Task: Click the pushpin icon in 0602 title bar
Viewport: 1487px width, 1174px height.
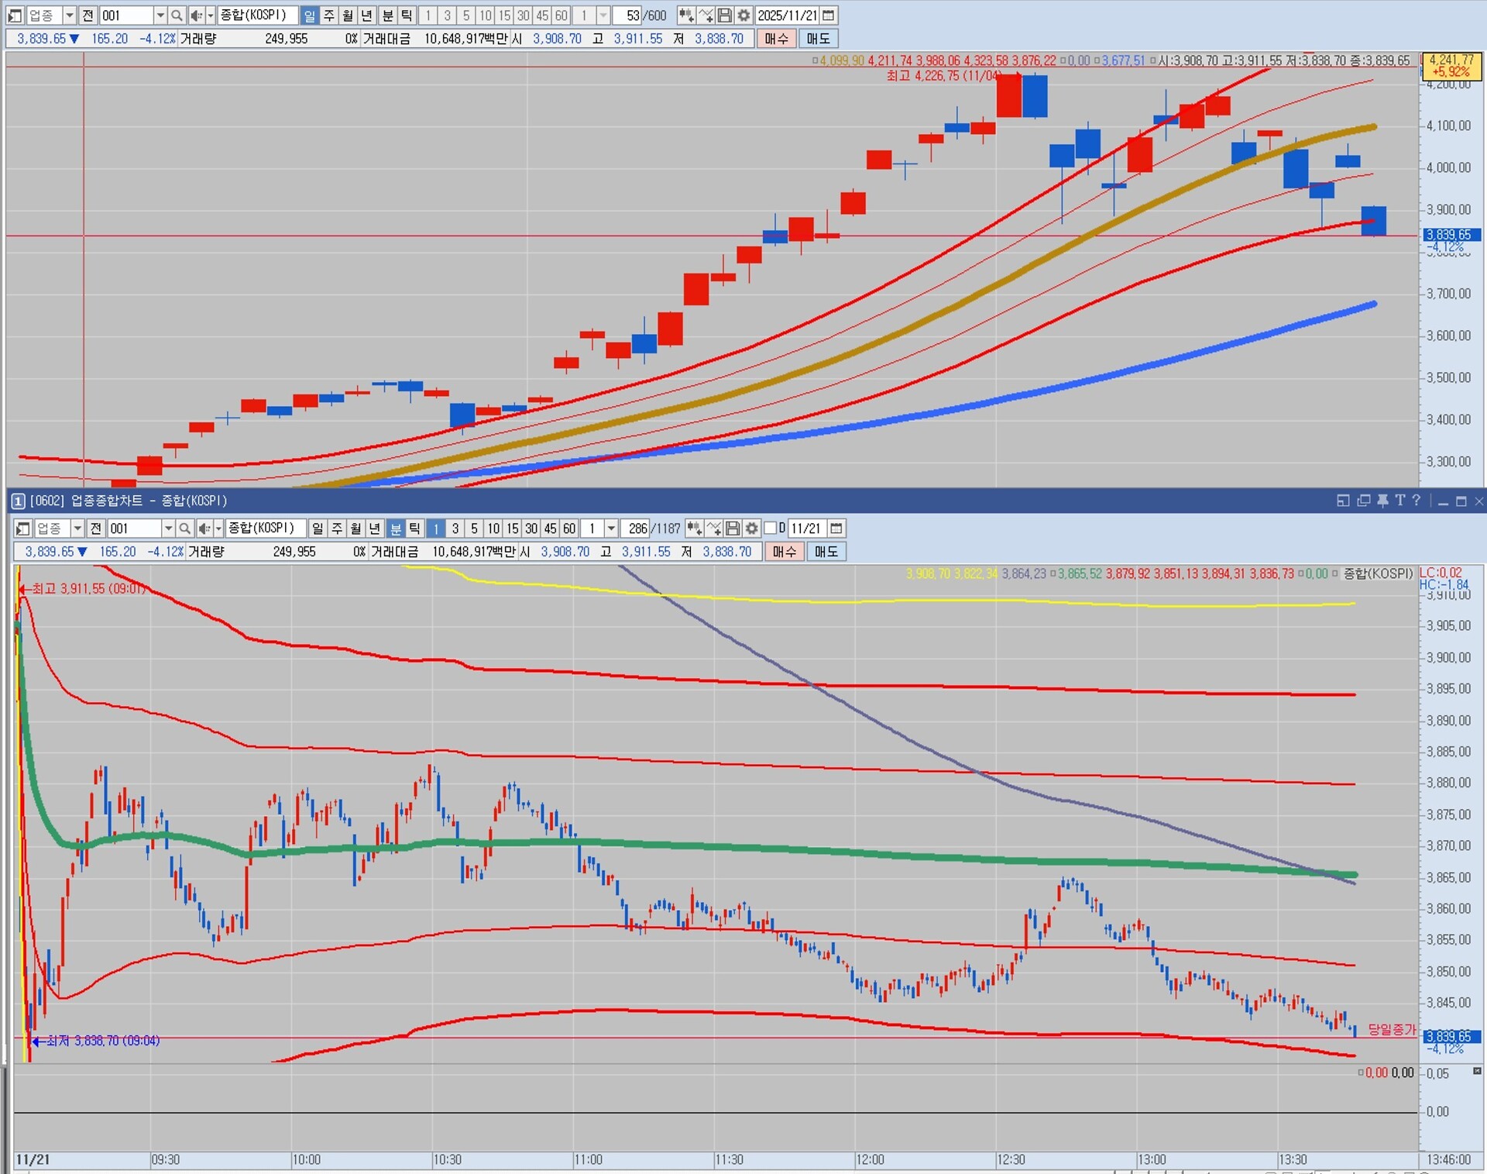Action: (x=1382, y=501)
